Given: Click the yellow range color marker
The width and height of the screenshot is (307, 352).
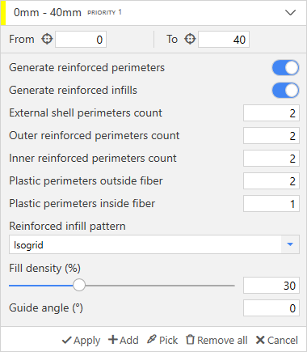Looking at the screenshot, I should coord(3,12).
